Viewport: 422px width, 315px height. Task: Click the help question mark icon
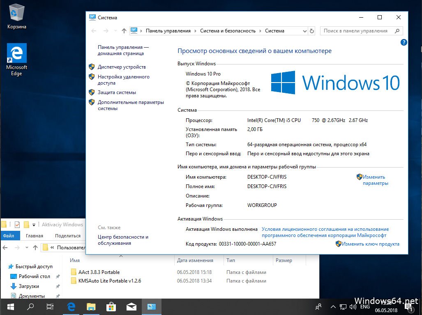click(x=404, y=42)
